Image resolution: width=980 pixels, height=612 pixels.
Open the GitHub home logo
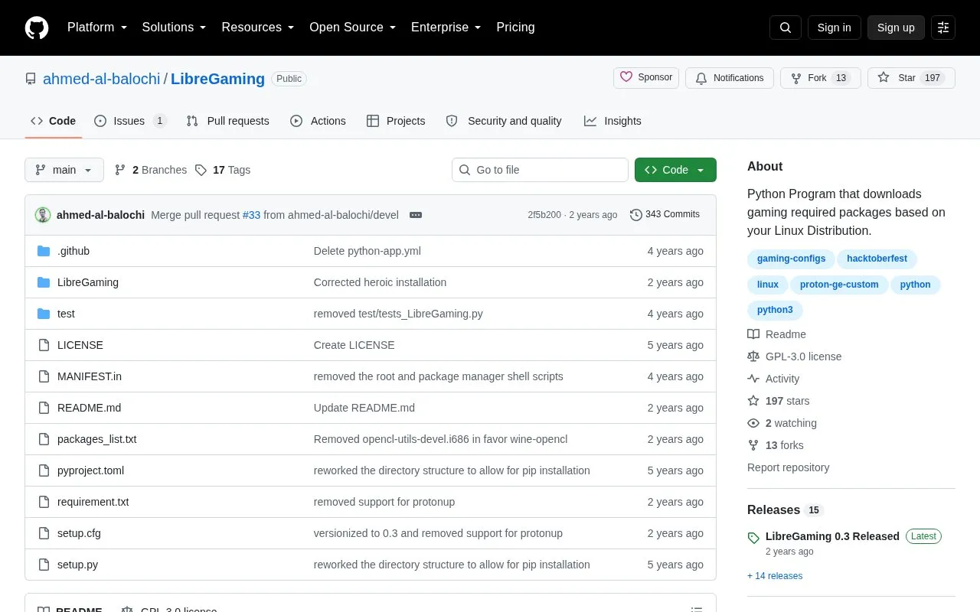37,28
